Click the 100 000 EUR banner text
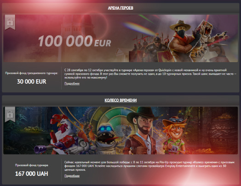241x186 pixels. [75, 41]
